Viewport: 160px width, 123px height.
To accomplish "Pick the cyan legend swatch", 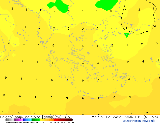I will 31,120.
